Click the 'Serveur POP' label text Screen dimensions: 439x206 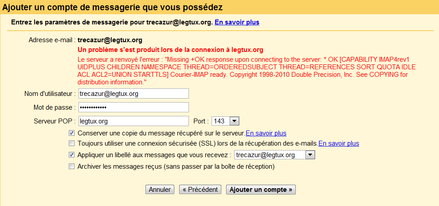click(x=55, y=121)
